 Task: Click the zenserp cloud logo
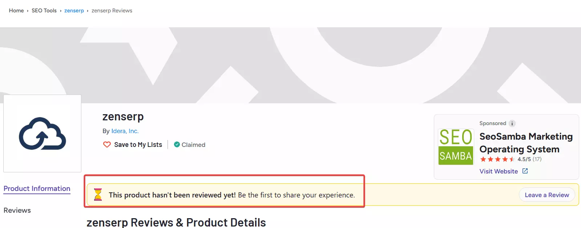(x=42, y=133)
